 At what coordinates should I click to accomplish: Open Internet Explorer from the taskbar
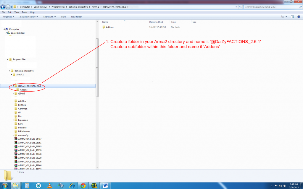72,185
